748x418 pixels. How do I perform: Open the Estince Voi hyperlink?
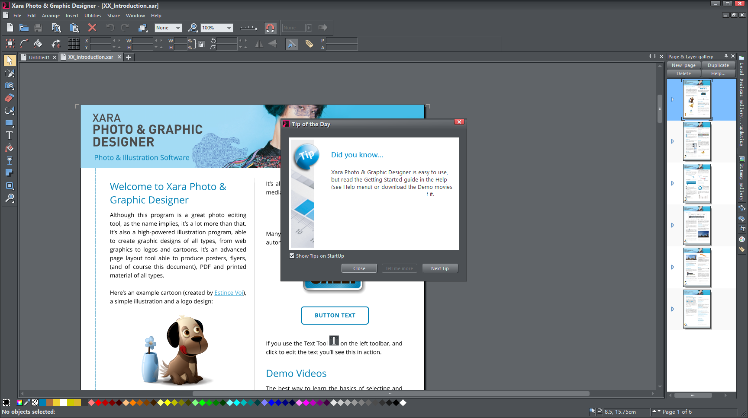[229, 293]
